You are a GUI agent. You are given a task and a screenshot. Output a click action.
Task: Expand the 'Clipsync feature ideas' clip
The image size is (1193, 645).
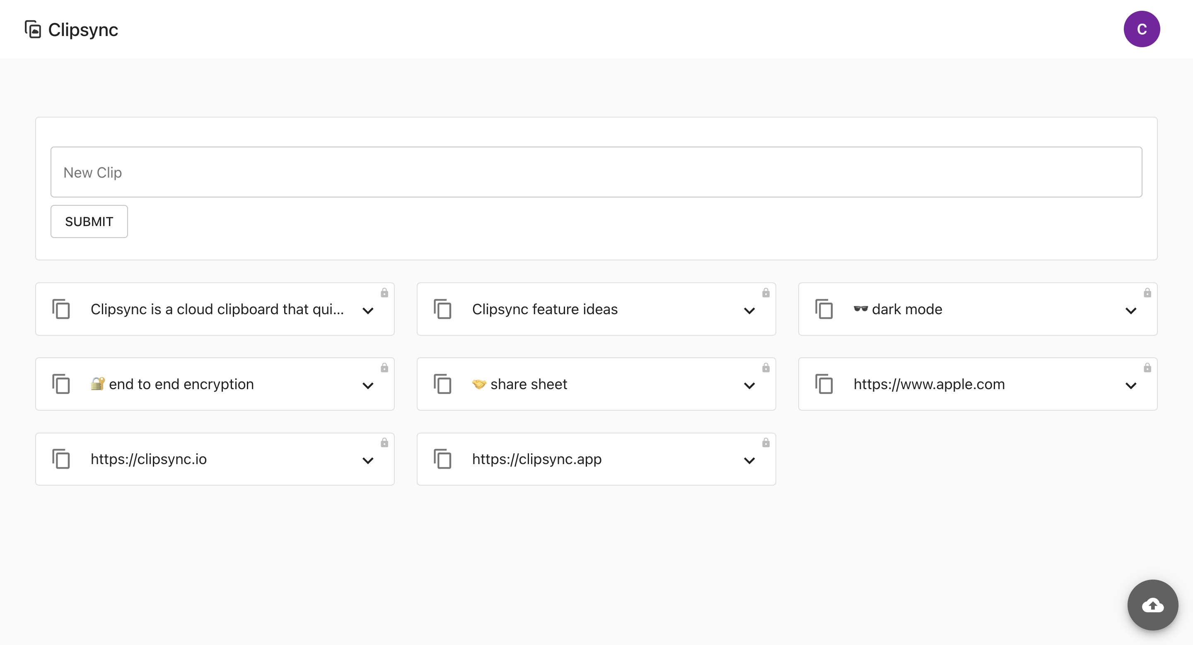pyautogui.click(x=749, y=310)
